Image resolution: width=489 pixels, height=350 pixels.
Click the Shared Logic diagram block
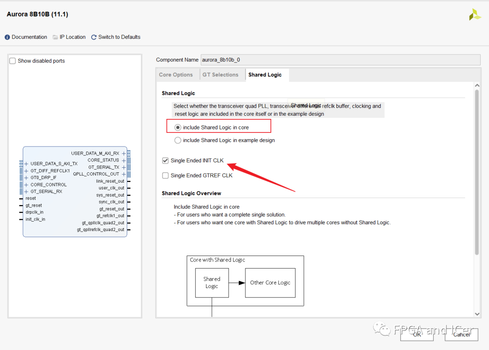(212, 283)
